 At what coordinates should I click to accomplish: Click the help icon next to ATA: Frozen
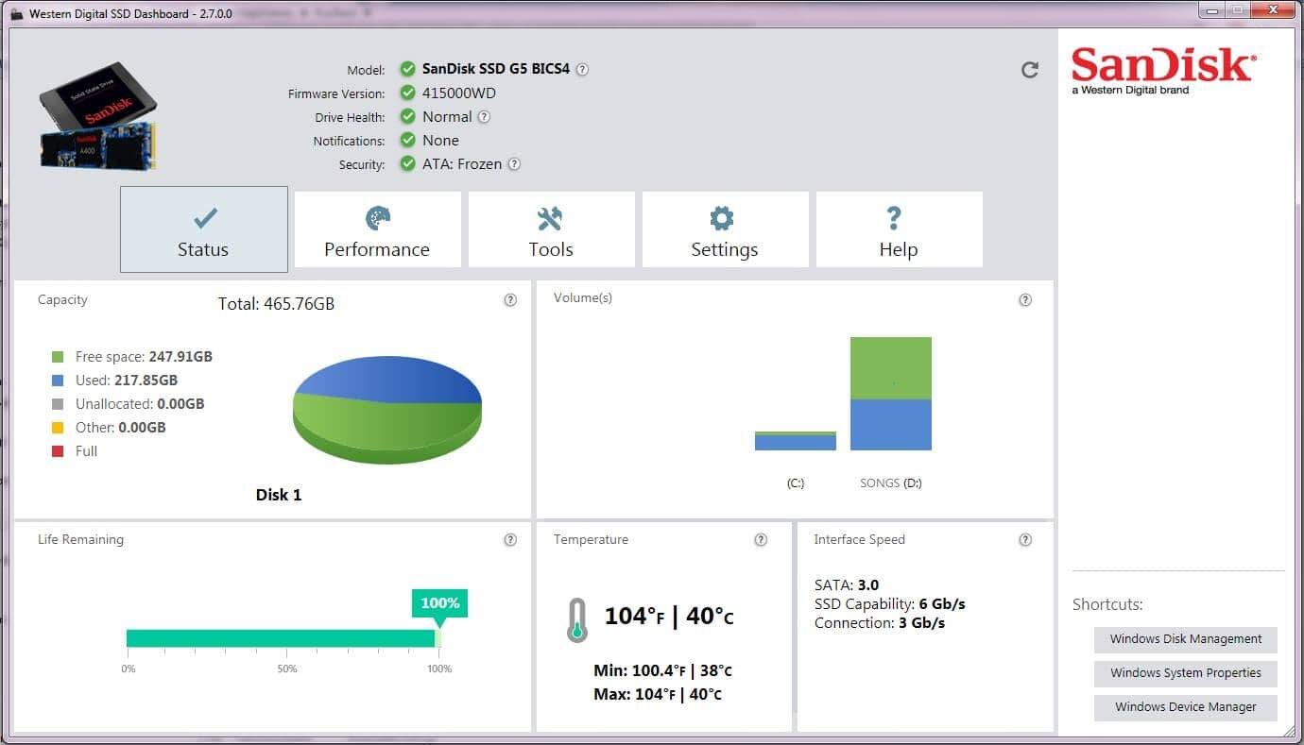pos(514,163)
